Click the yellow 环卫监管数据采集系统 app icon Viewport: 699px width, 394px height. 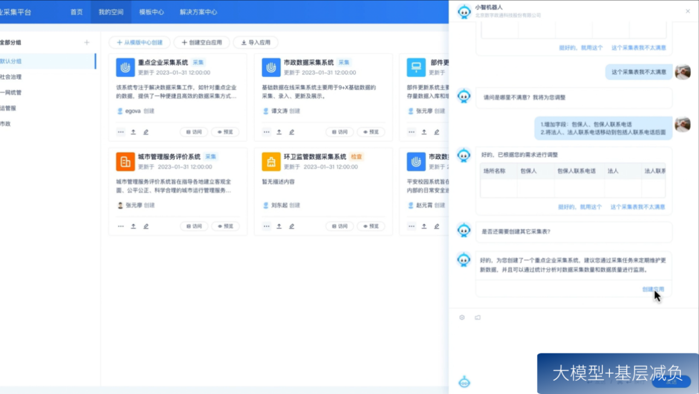click(x=271, y=161)
